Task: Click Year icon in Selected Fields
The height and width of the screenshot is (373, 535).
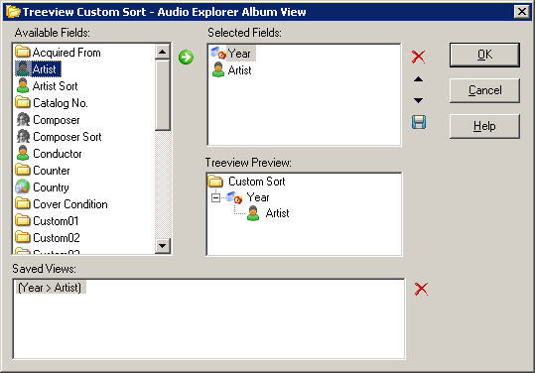Action: (x=218, y=54)
